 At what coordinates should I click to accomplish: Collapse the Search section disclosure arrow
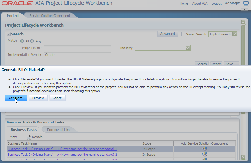click(9, 34)
